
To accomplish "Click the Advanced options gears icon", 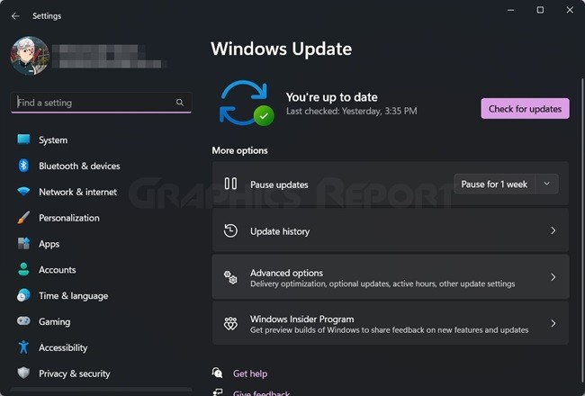I will coord(230,277).
